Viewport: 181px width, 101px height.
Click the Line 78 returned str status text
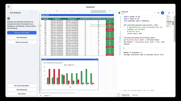coord(139,90)
